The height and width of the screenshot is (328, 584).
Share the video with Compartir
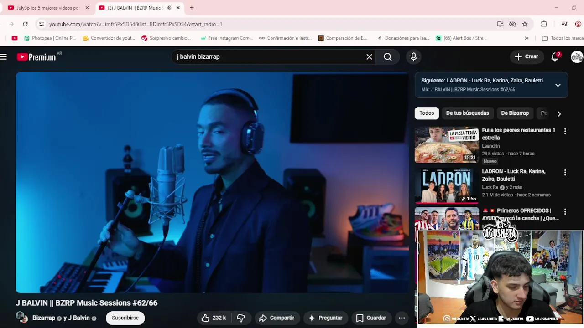click(276, 318)
